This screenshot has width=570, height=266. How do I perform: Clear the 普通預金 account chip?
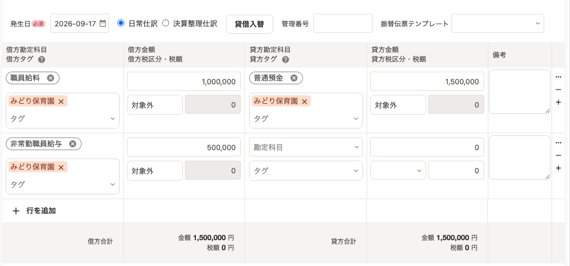[x=294, y=78]
